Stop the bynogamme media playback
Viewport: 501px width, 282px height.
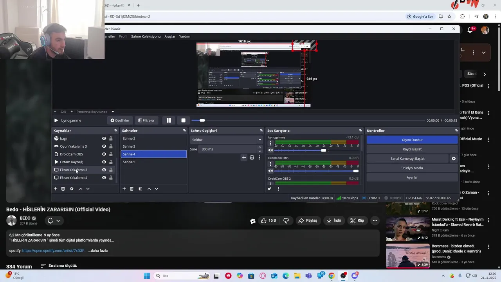point(183,120)
